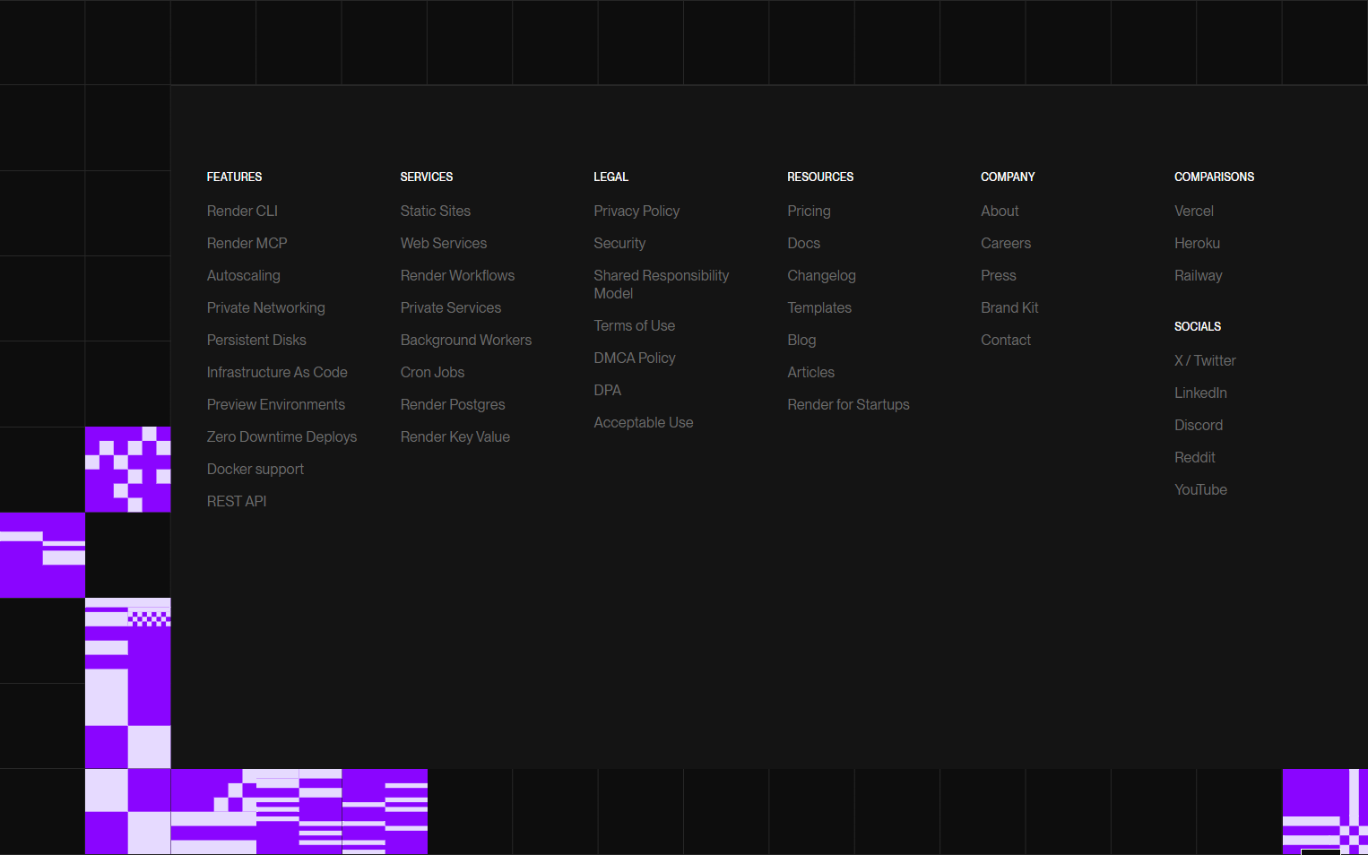This screenshot has width=1368, height=855.
Task: Visit the YouTube channel
Action: point(1200,489)
